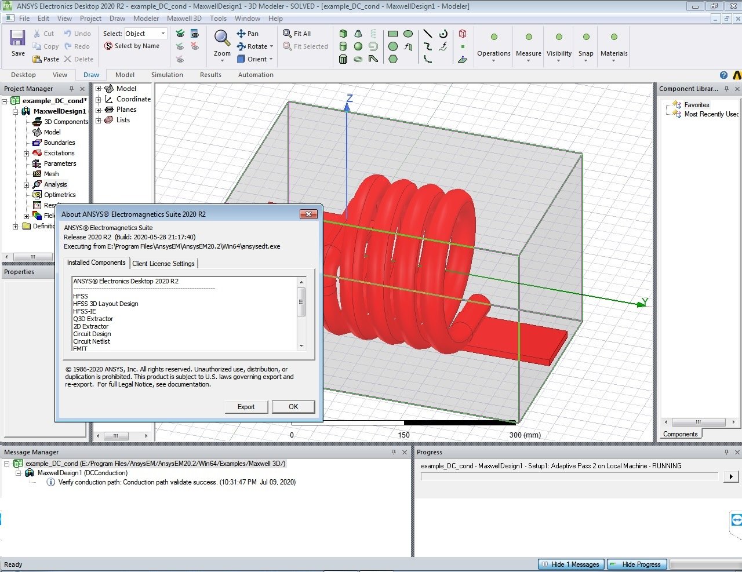Open the Maxwell 3D menu

pos(184,19)
